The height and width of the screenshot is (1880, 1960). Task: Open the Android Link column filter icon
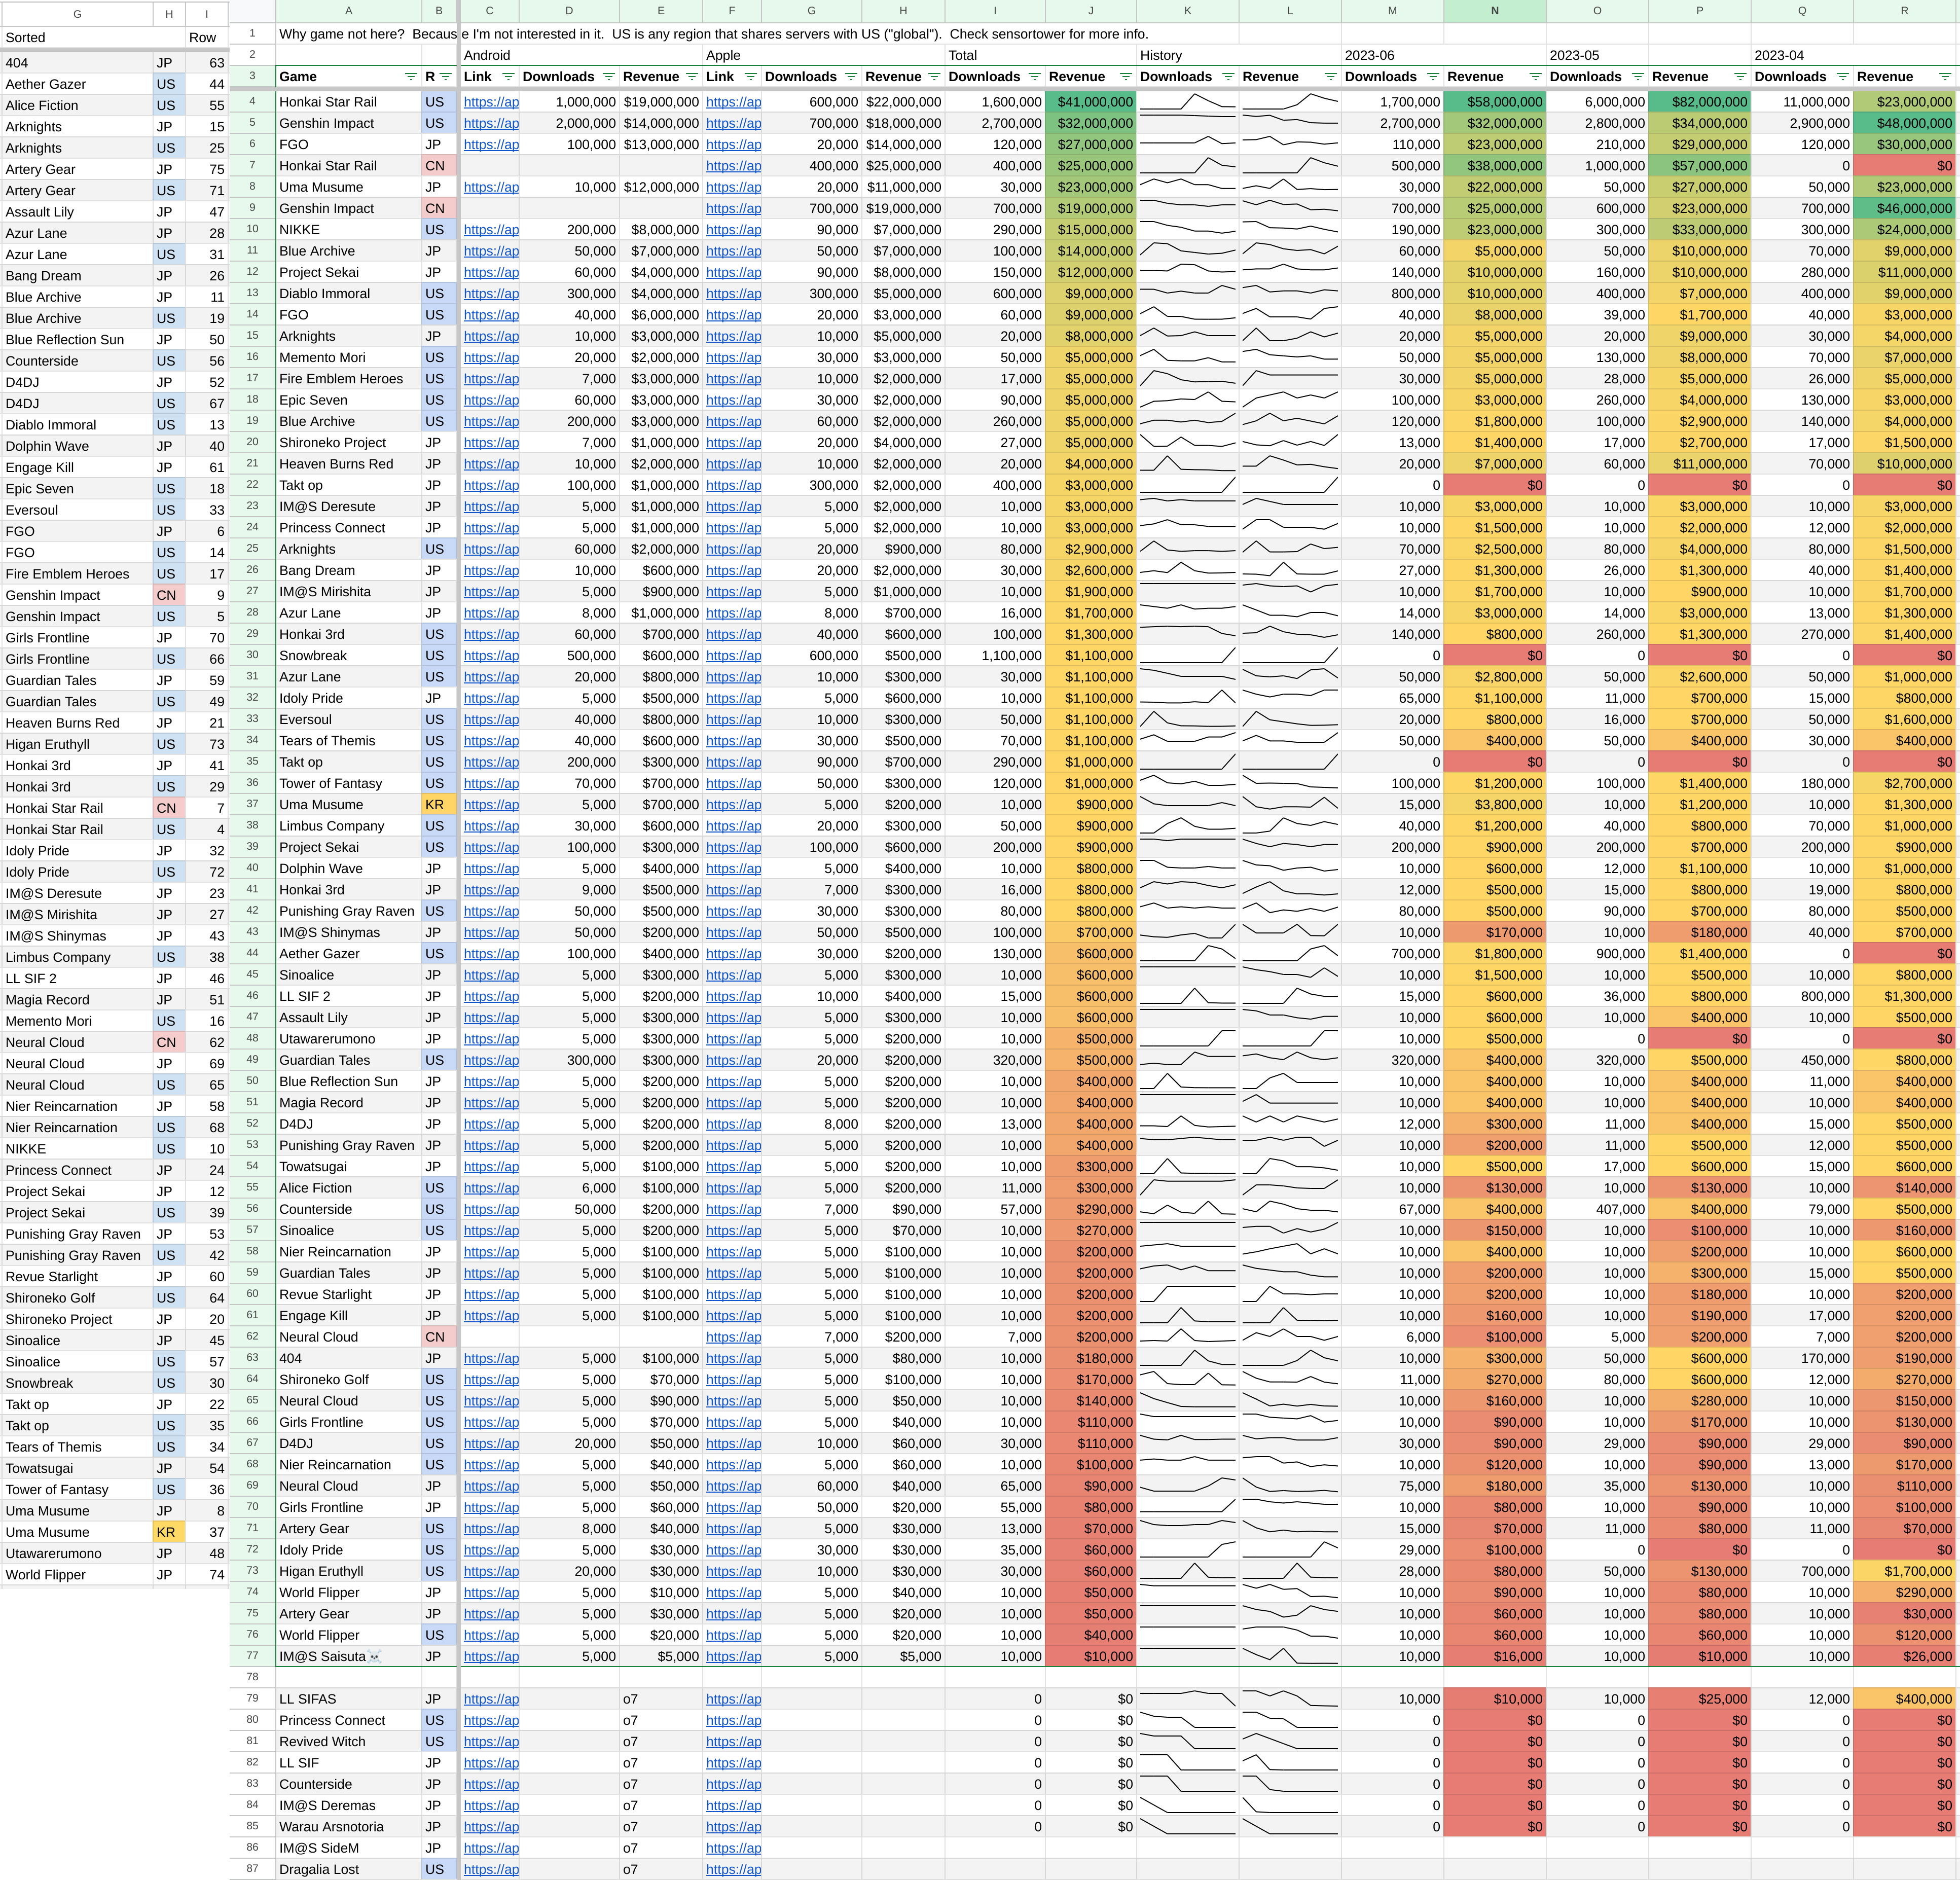[x=508, y=77]
